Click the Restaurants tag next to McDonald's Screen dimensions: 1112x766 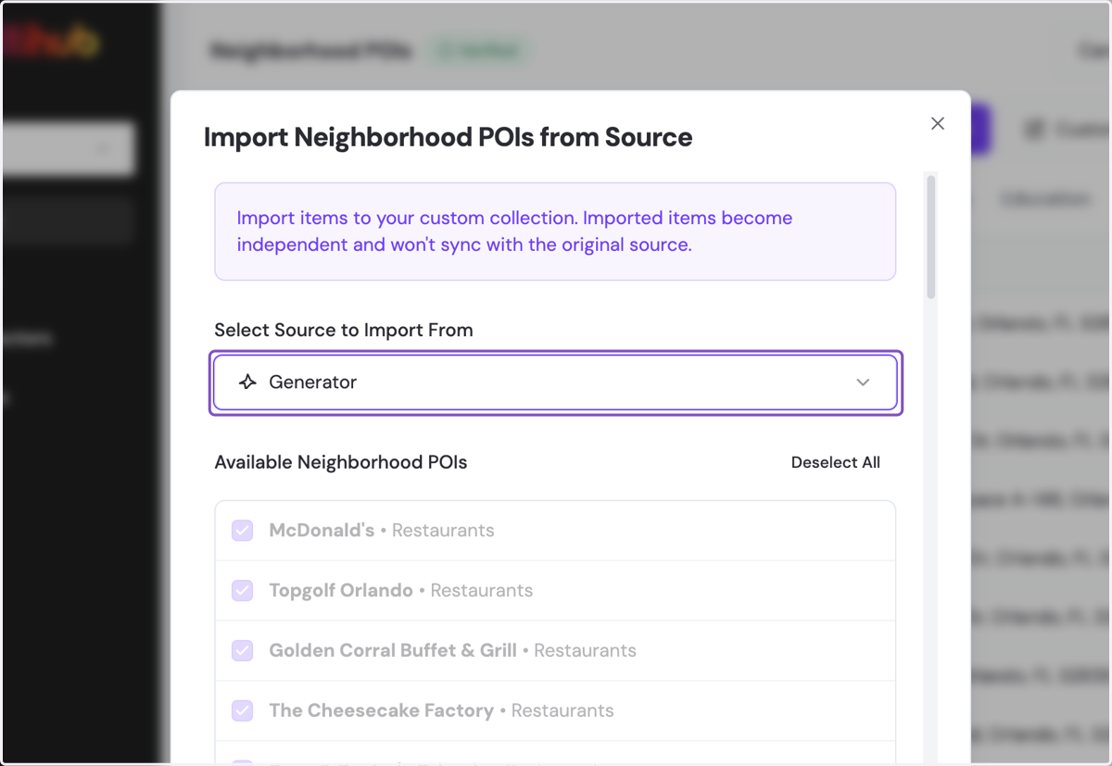point(443,531)
